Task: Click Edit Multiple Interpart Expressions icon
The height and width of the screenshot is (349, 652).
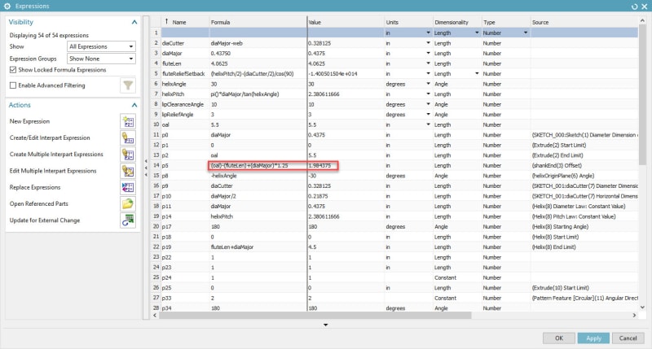Action: (128, 171)
